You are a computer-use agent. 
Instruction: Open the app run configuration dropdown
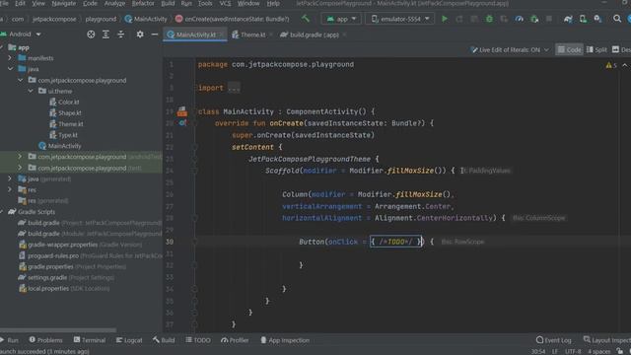[341, 19]
